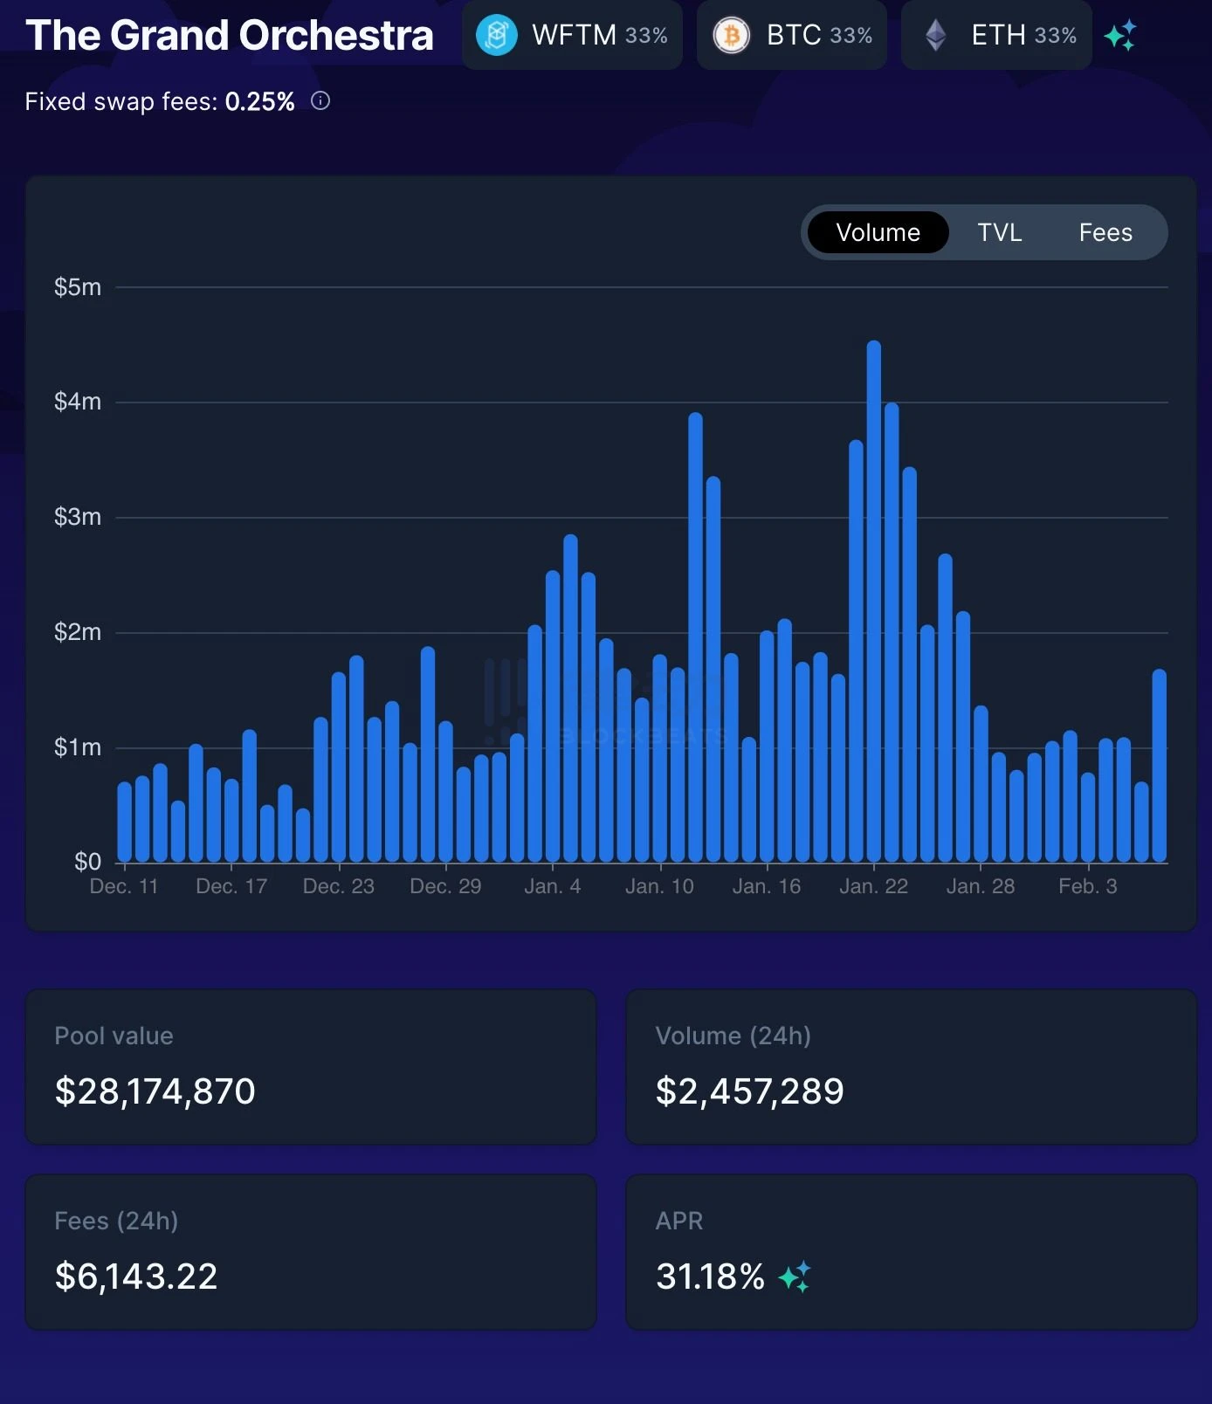Image resolution: width=1212 pixels, height=1404 pixels.
Task: Open the WFTM 33% token pill
Action: click(x=572, y=35)
